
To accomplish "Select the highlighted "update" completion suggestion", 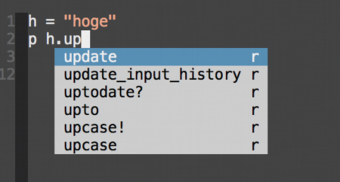I will [x=90, y=57].
